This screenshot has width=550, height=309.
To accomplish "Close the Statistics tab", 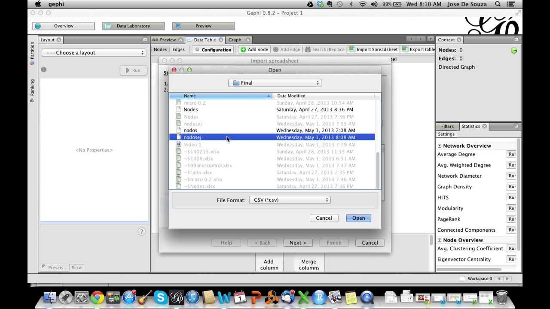I will click(x=484, y=126).
